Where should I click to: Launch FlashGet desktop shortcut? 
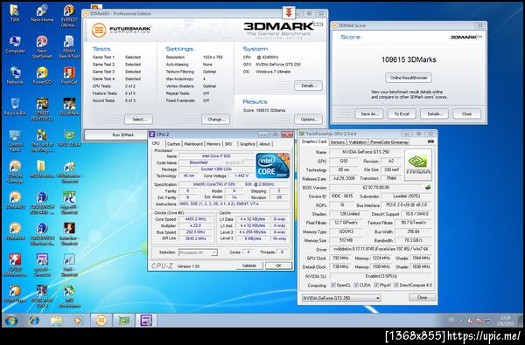tap(69, 75)
